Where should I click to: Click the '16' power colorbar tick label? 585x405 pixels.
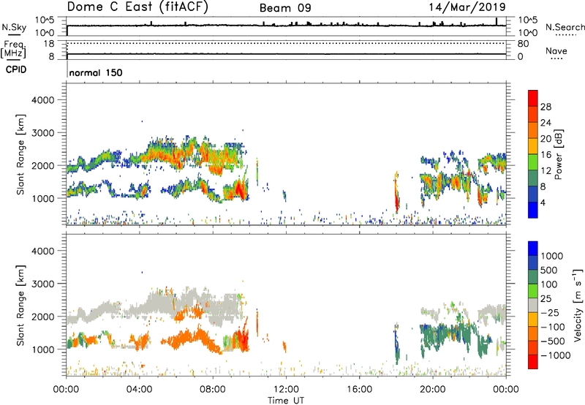(x=546, y=155)
